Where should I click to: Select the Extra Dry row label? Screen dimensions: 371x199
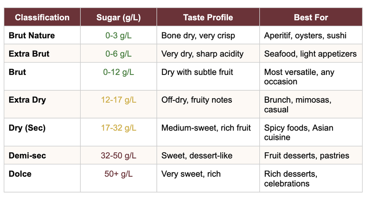[27, 100]
